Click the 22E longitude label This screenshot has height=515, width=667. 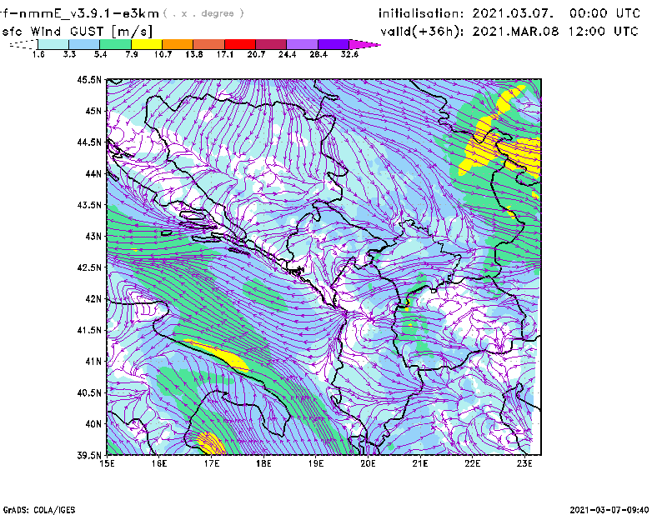coord(472,463)
